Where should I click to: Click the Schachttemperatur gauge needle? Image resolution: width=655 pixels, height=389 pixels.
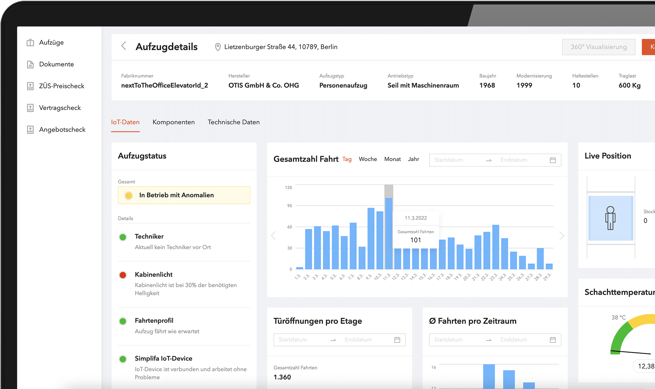pos(631,352)
